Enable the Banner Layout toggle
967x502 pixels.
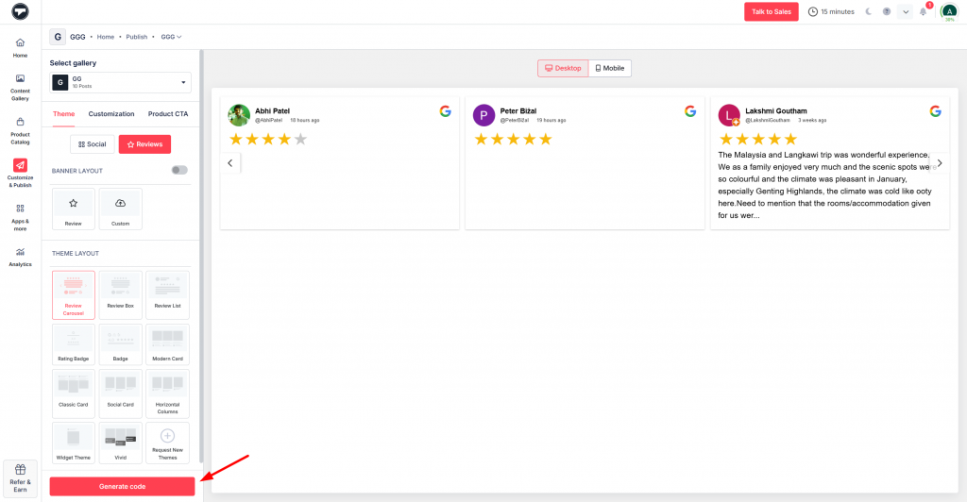(179, 170)
